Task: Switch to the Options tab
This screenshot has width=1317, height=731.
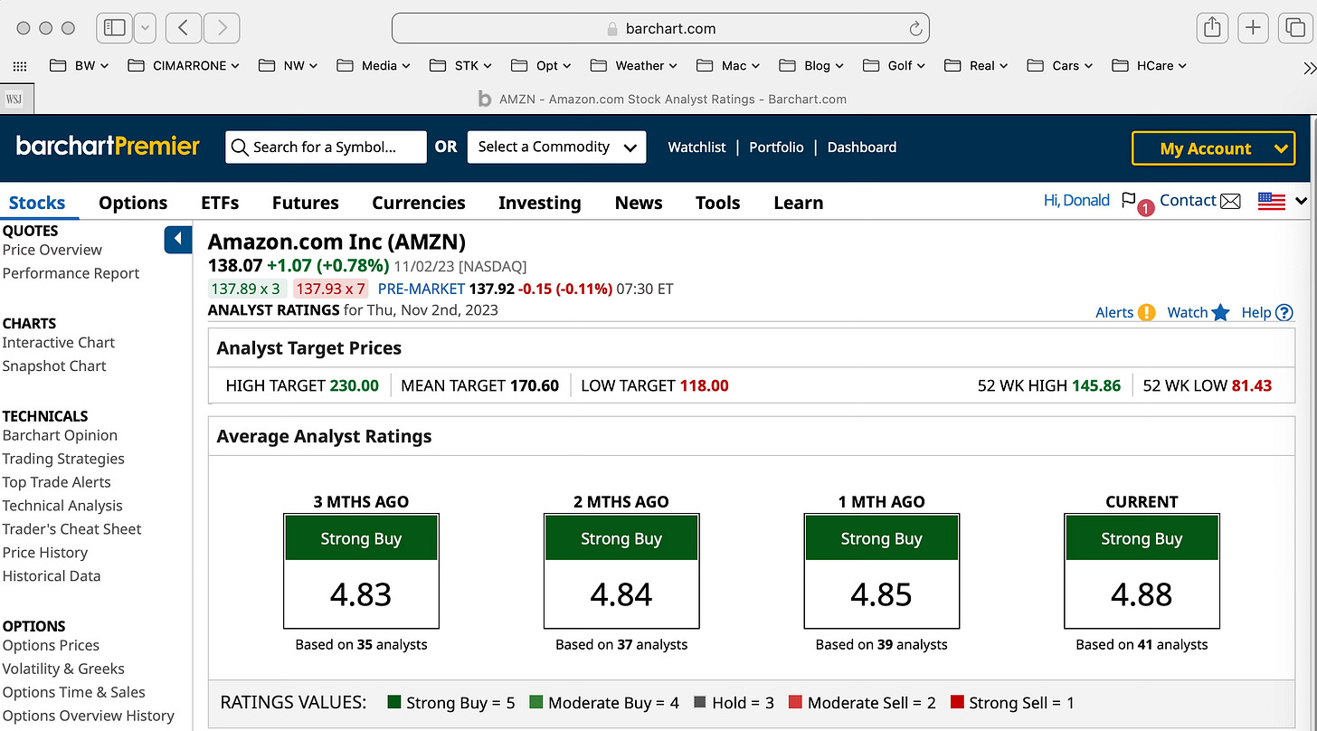Action: (133, 203)
